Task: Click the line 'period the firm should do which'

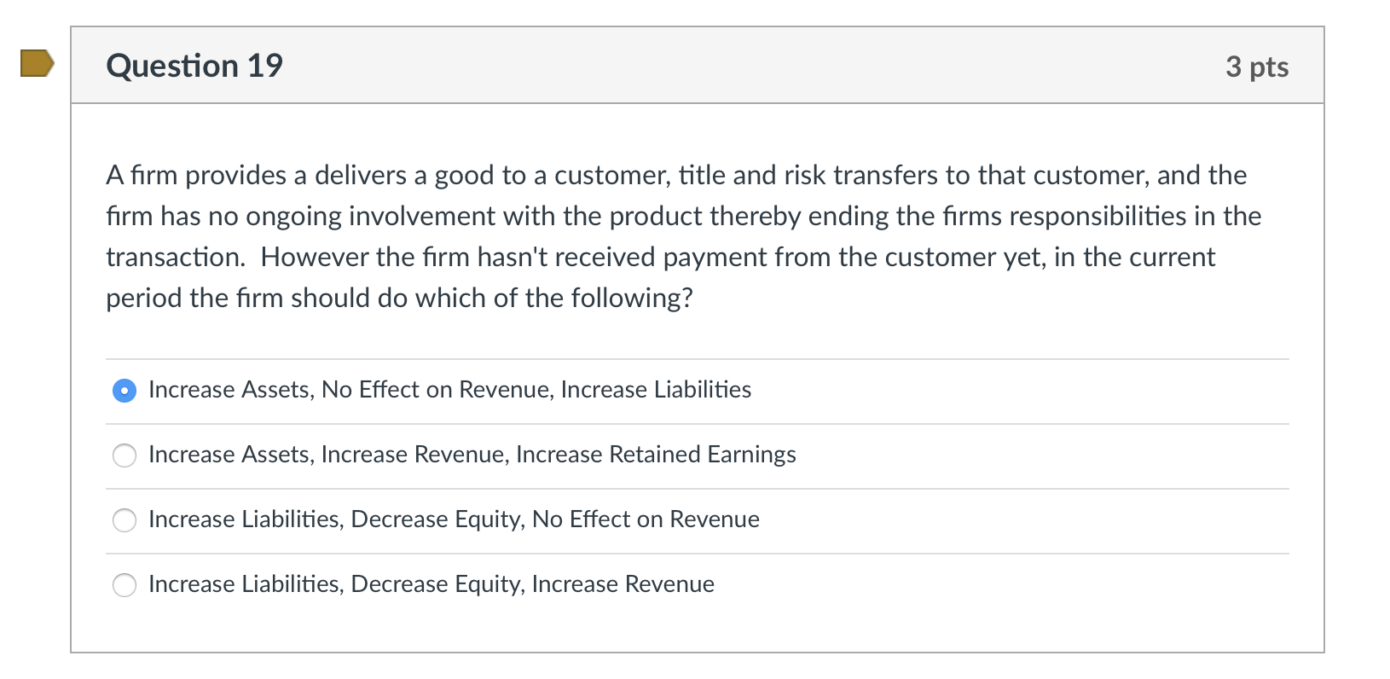Action: coord(399,299)
